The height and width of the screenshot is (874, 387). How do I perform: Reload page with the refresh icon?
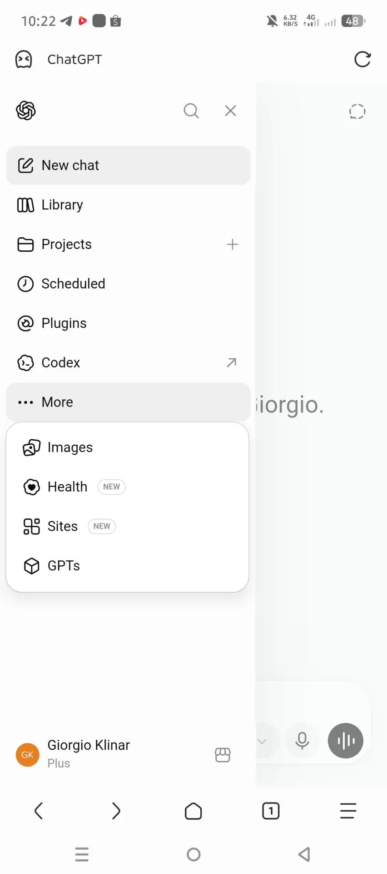point(362,59)
